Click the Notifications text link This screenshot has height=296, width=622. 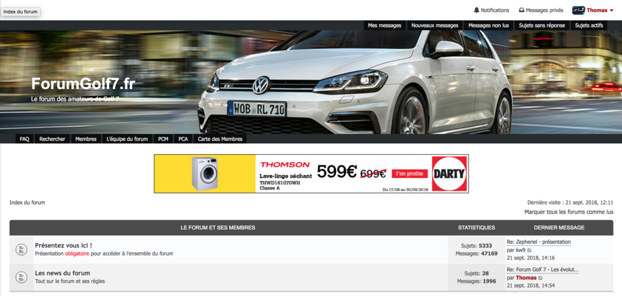[494, 10]
